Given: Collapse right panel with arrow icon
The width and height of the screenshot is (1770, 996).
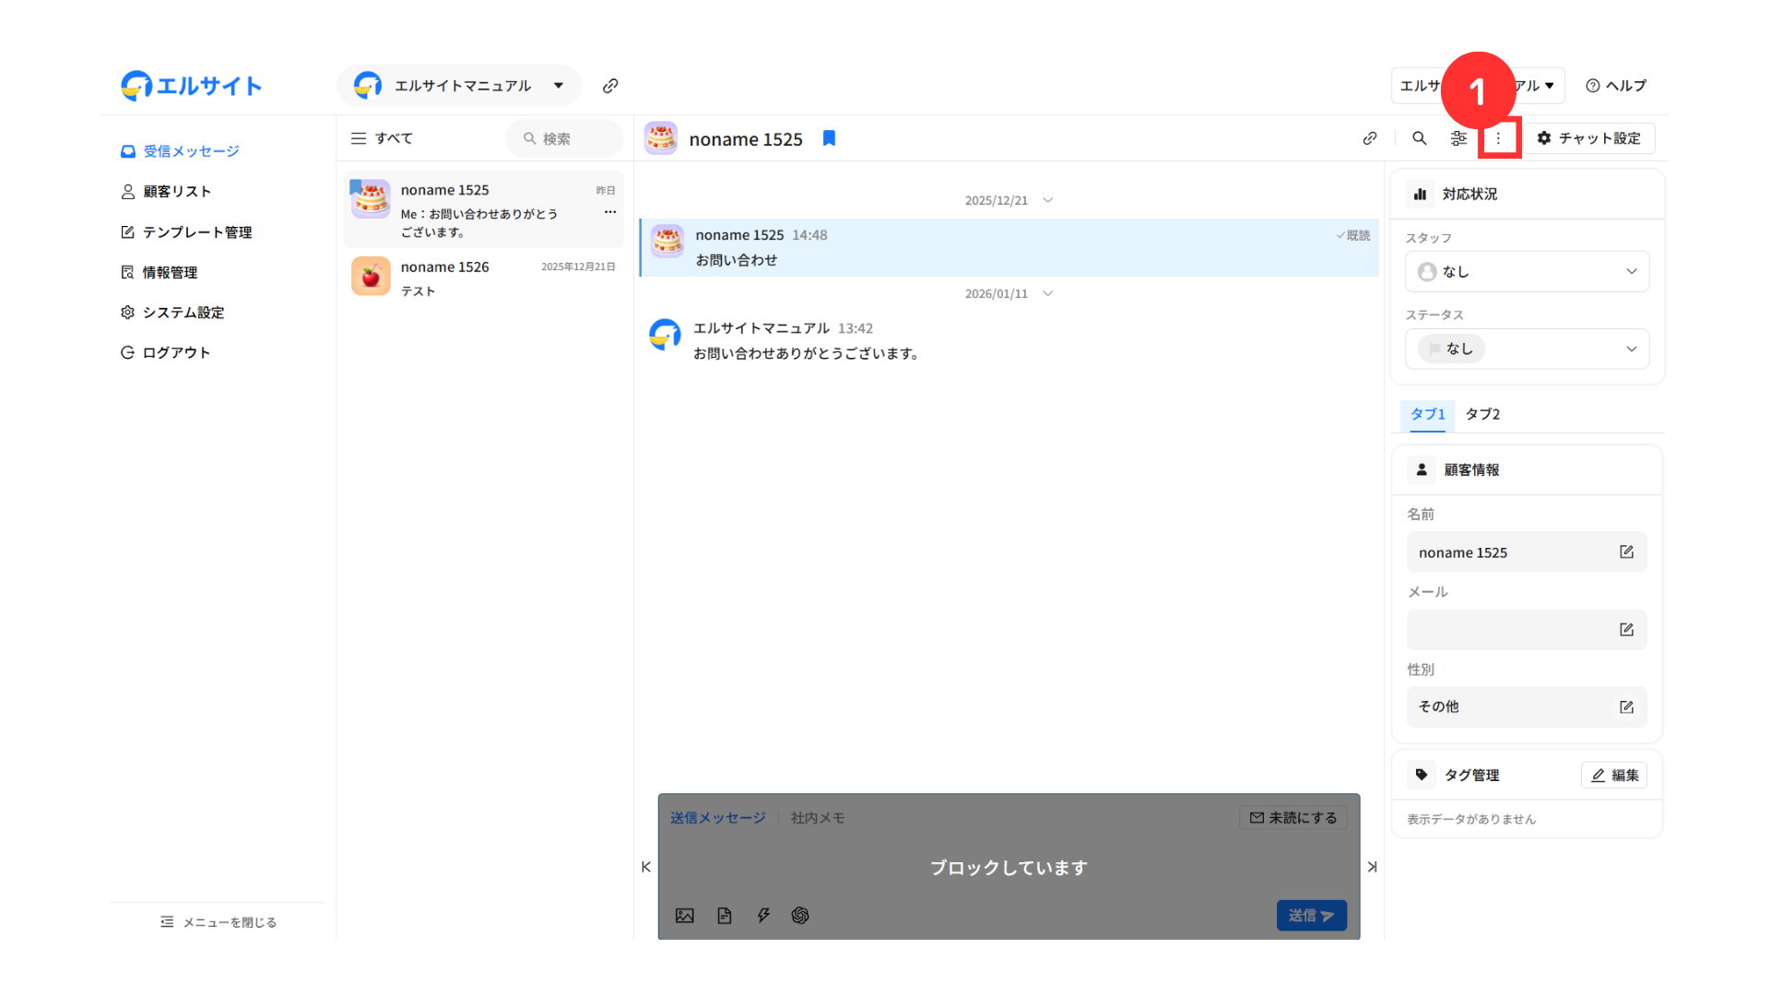Looking at the screenshot, I should (1372, 867).
